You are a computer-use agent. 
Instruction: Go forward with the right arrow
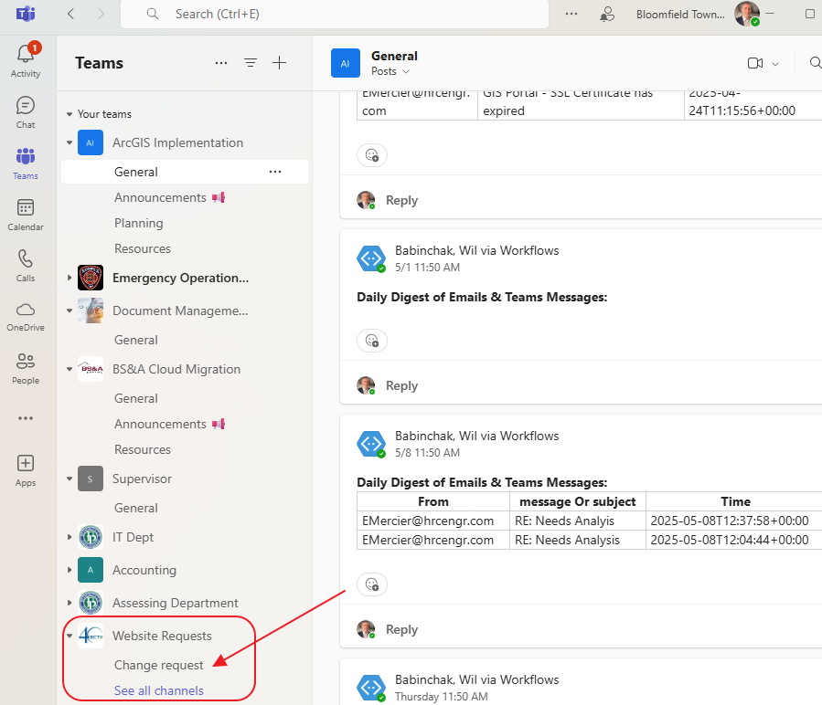click(101, 14)
